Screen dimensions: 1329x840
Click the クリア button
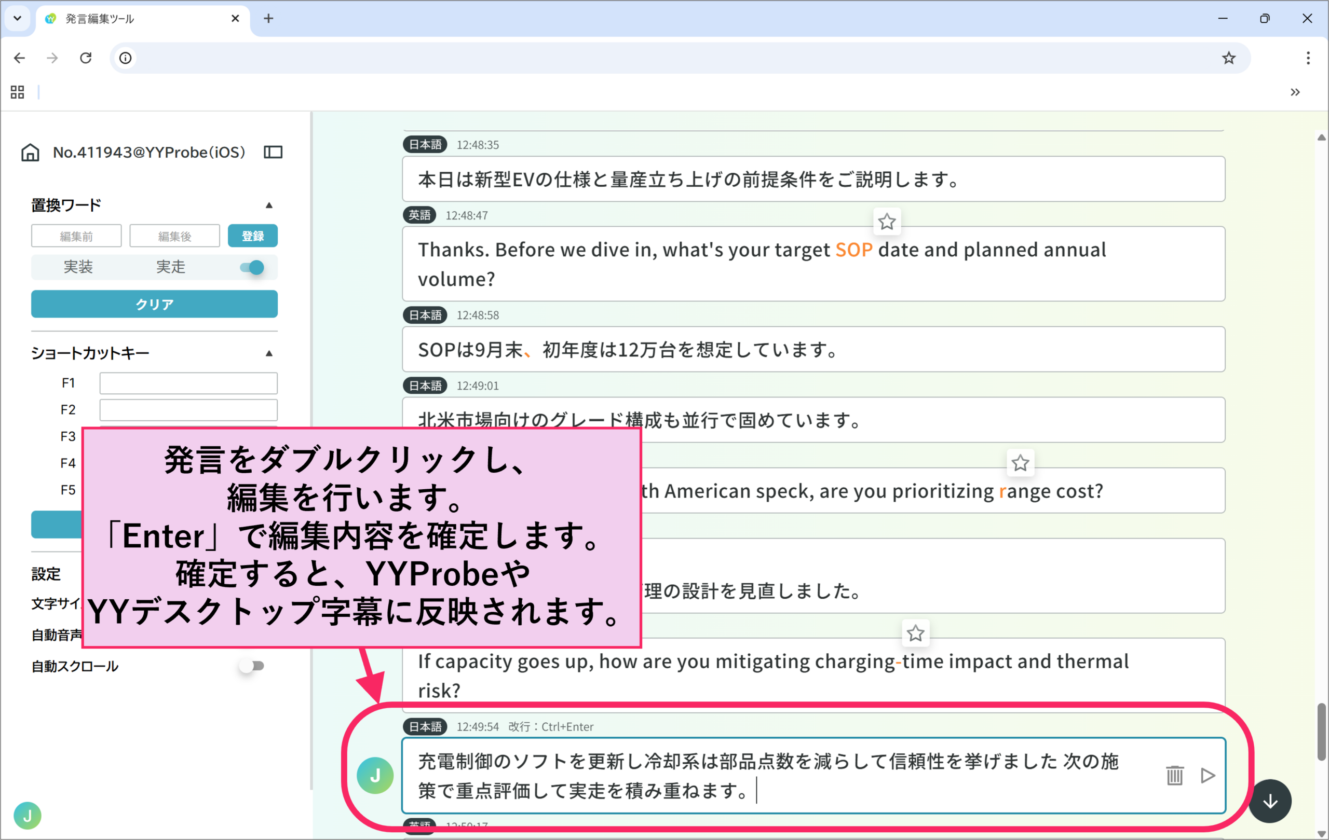click(154, 304)
